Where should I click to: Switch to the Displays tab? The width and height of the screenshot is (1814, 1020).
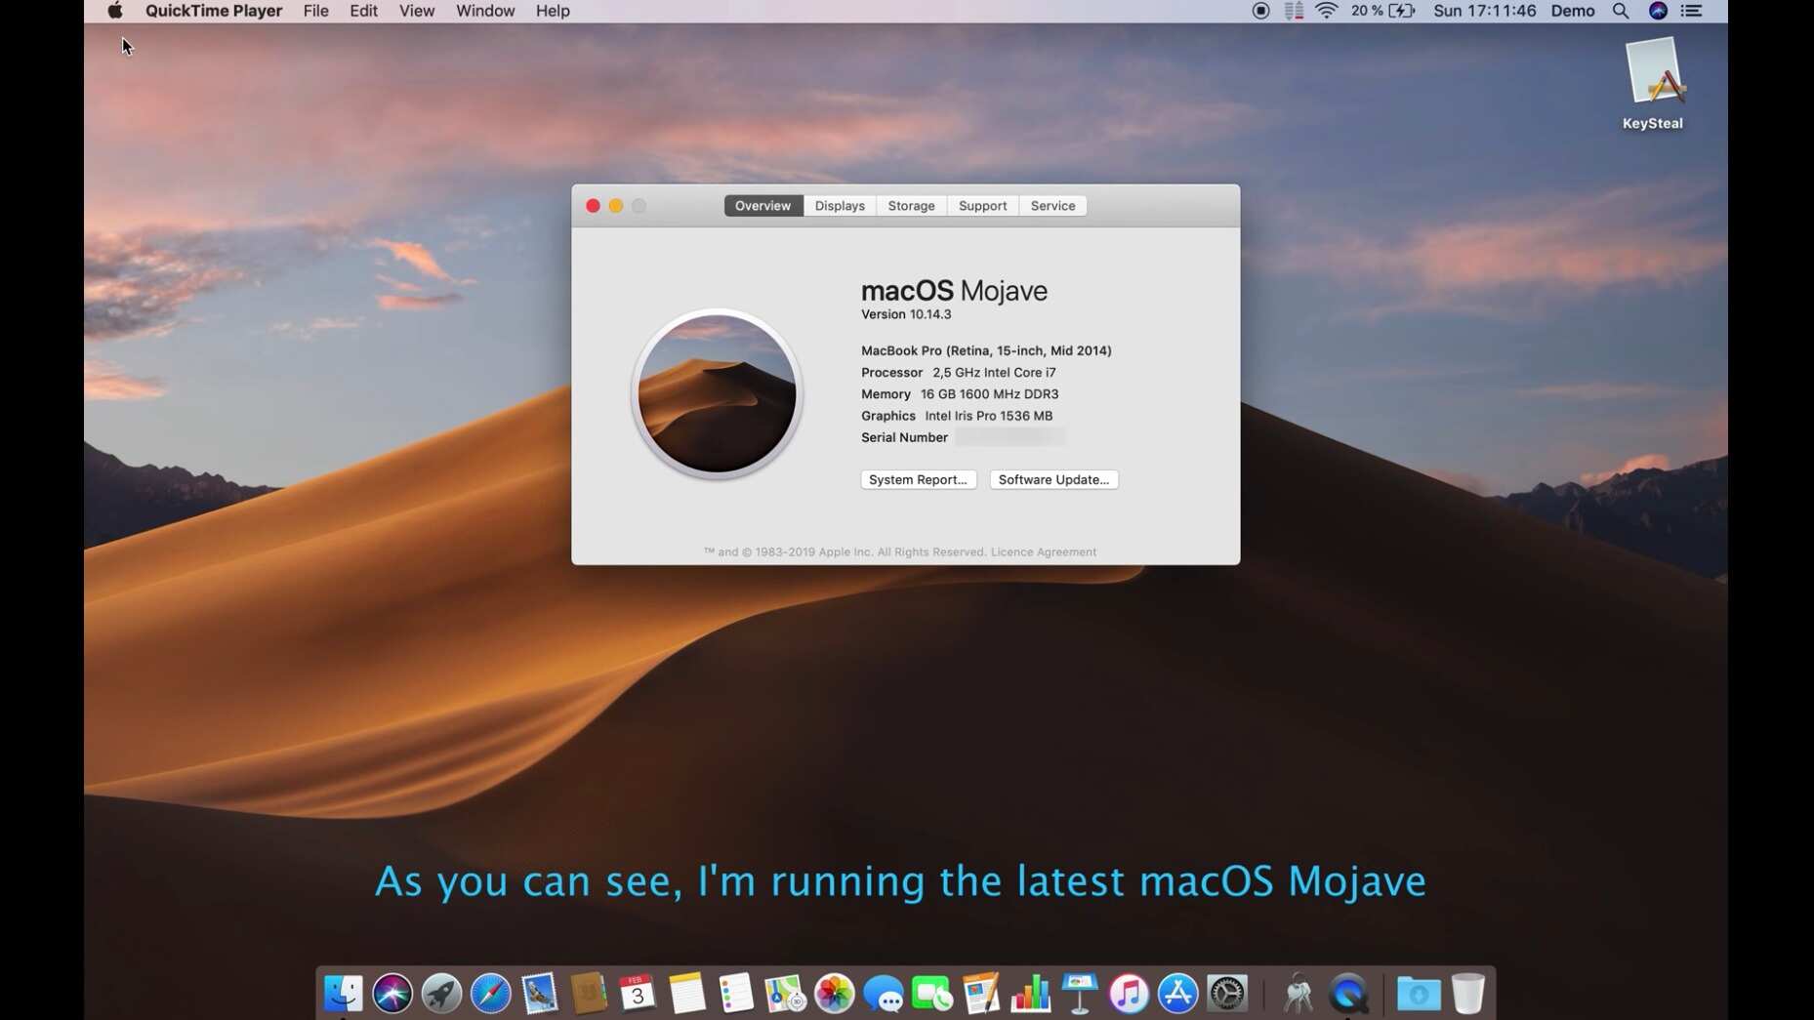point(840,206)
